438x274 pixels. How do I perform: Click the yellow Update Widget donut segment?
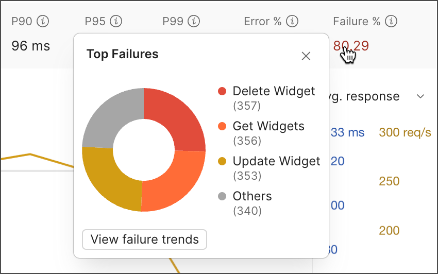(x=111, y=180)
